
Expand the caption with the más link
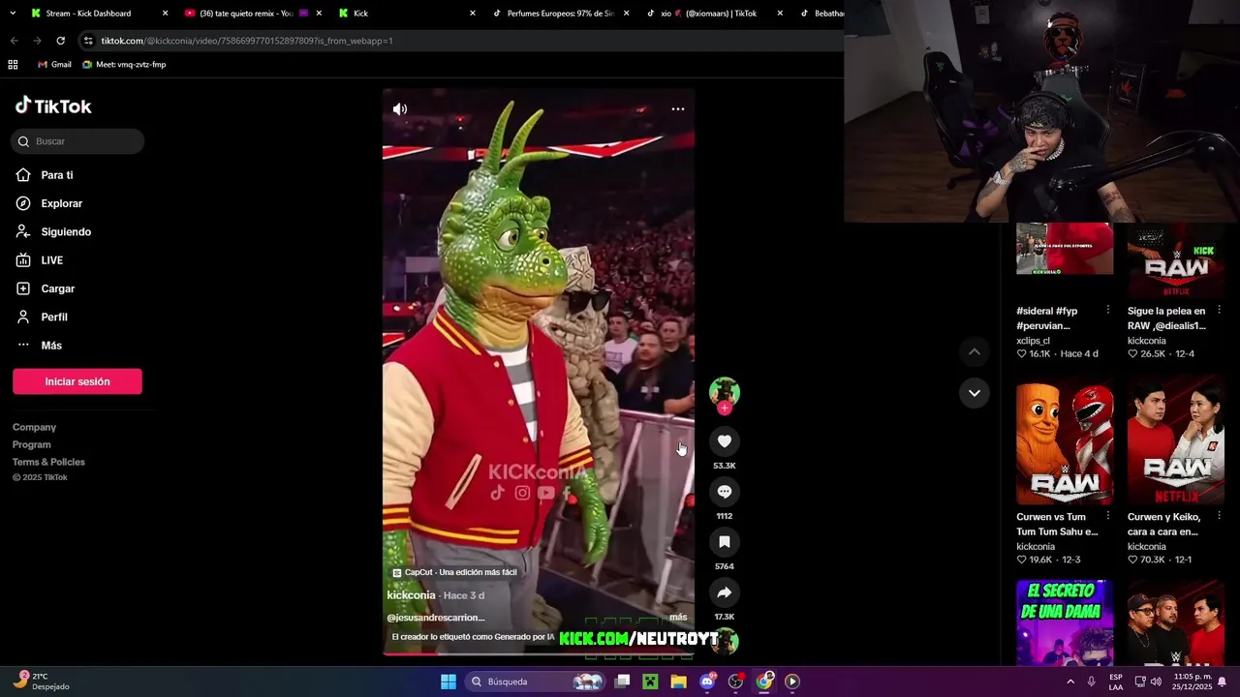[x=678, y=618]
